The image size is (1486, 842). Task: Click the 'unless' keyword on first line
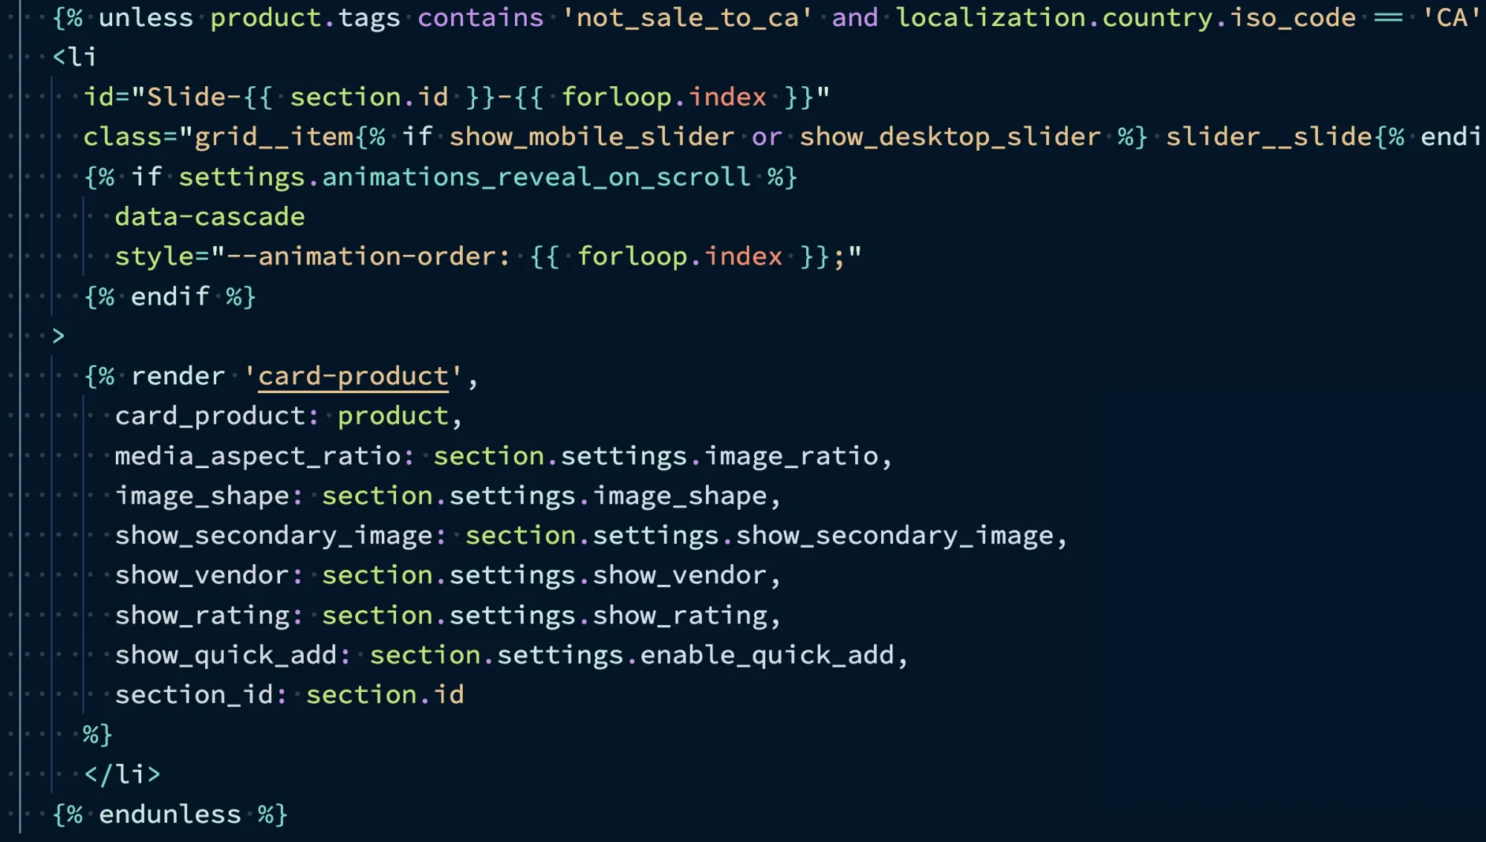[x=146, y=17]
